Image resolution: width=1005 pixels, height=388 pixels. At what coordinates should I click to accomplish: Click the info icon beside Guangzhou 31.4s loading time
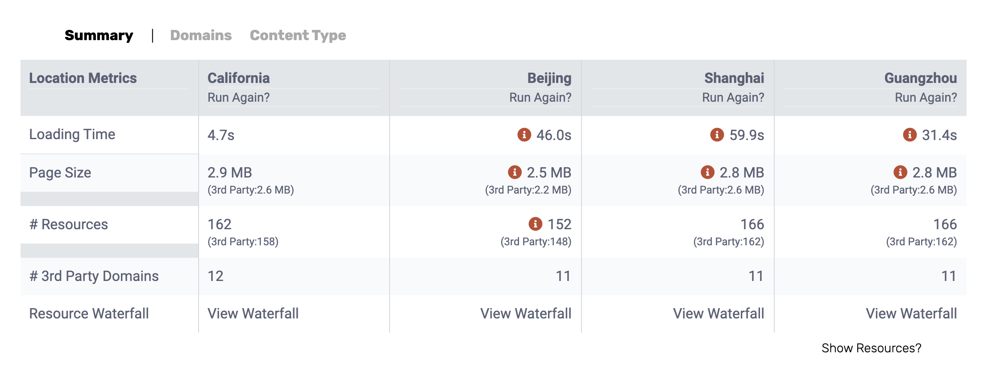click(x=909, y=134)
